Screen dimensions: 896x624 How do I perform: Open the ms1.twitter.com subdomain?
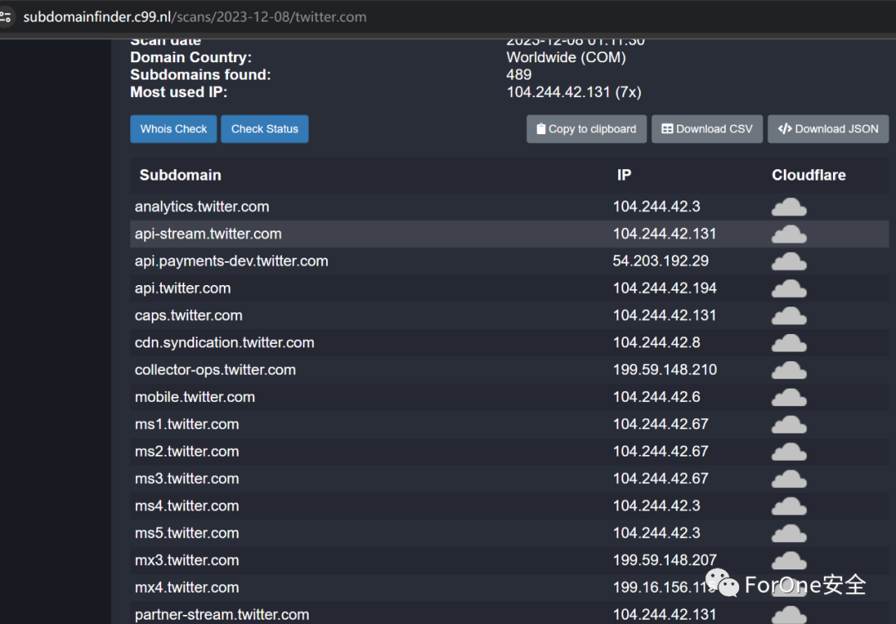(187, 424)
